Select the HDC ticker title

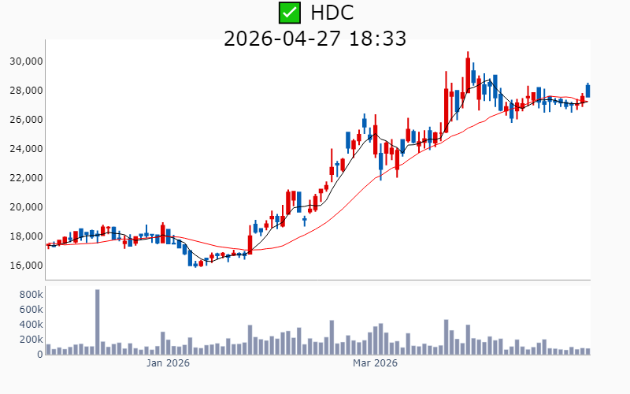(332, 13)
